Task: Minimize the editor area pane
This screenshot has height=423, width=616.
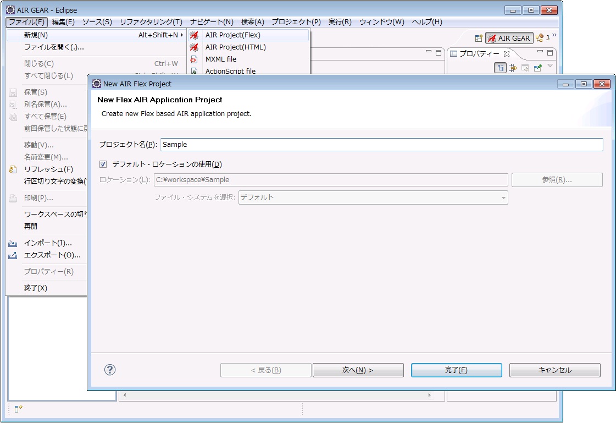Action: 429,52
